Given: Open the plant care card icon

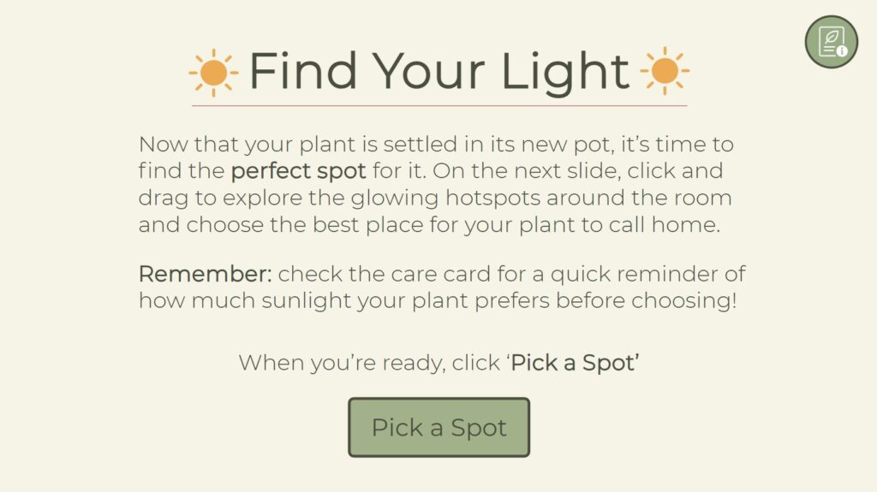Looking at the screenshot, I should click(x=830, y=41).
